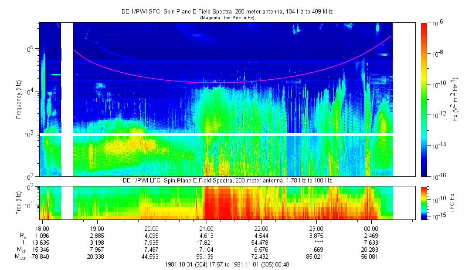Click the Re value 1.096
The image size is (472, 270).
pyautogui.click(x=42, y=236)
